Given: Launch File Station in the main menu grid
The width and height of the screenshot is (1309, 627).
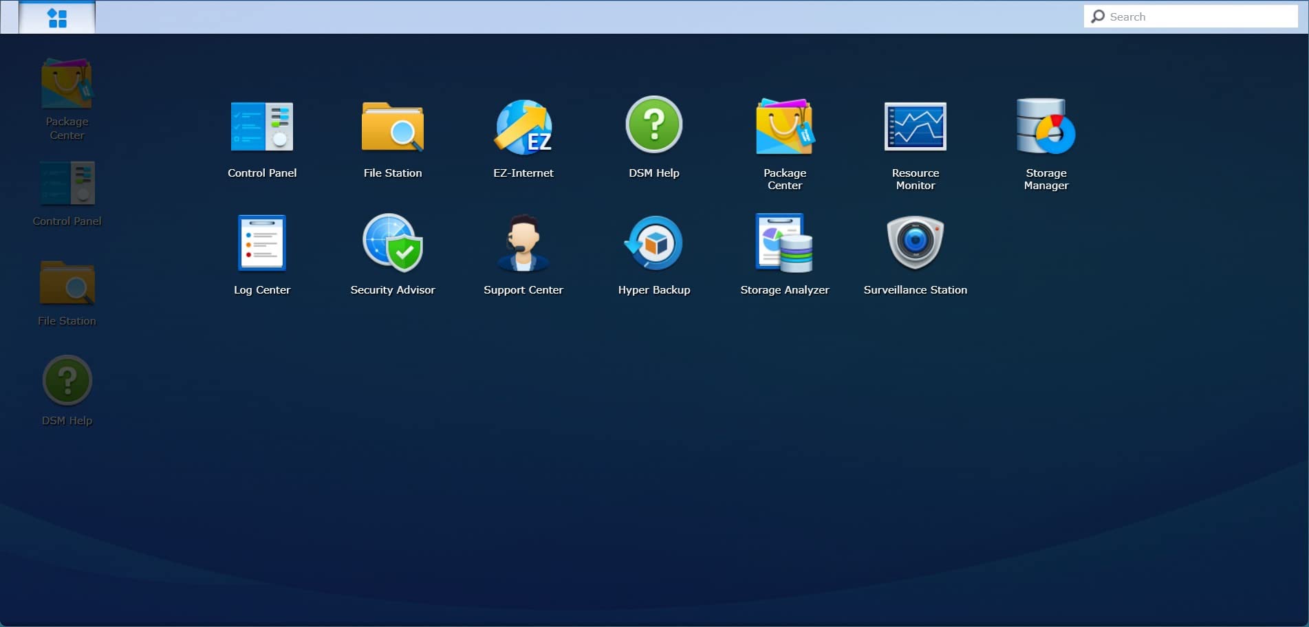Looking at the screenshot, I should point(392,127).
